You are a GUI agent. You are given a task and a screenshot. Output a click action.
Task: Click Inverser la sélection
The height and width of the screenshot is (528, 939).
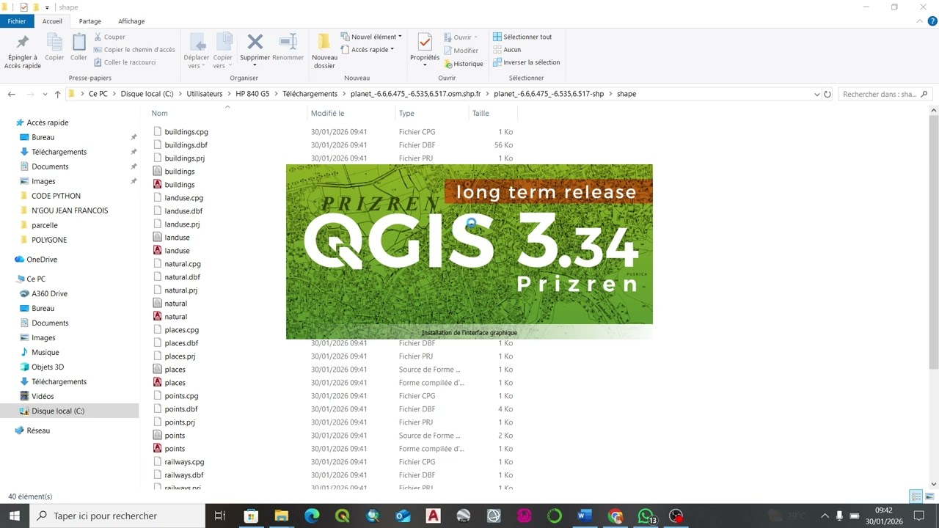tap(526, 62)
